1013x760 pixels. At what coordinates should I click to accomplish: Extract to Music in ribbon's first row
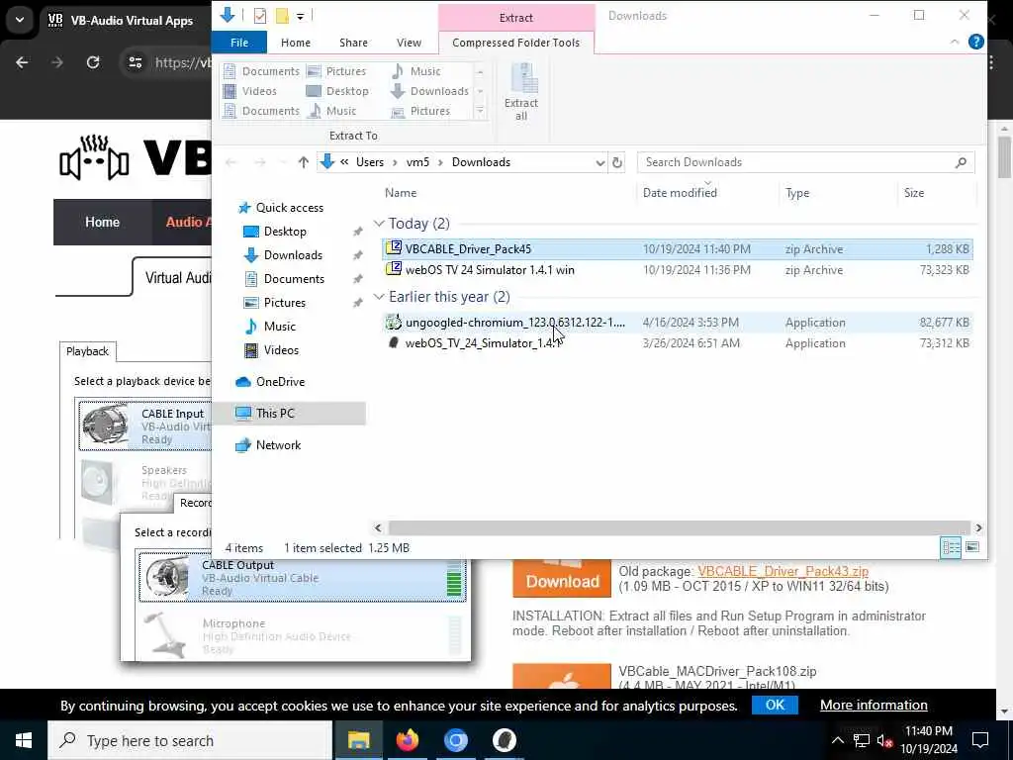pos(416,71)
